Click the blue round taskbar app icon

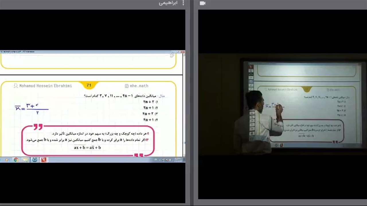tap(35, 160)
